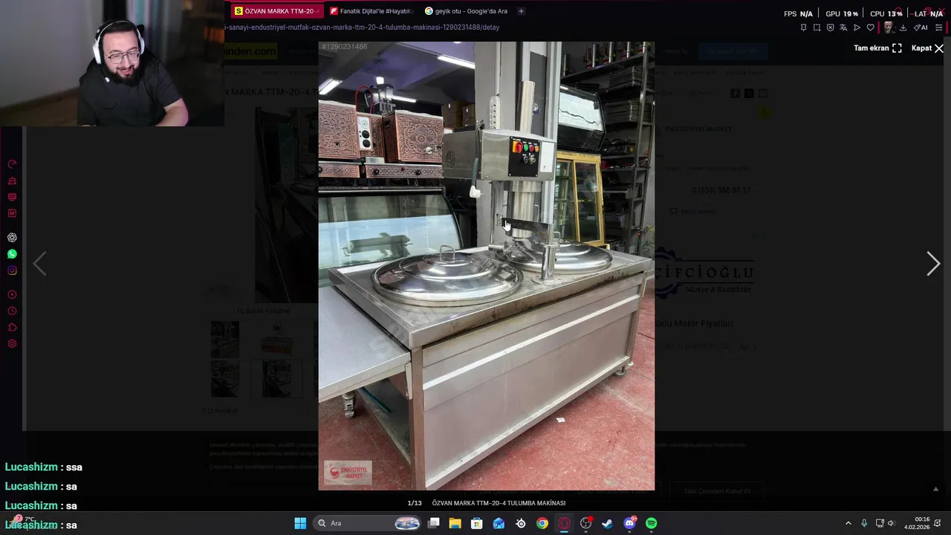Click the send/flow arrow icon

(857, 27)
